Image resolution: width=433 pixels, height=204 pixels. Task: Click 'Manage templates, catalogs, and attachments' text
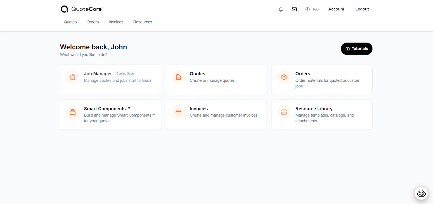pos(324,118)
